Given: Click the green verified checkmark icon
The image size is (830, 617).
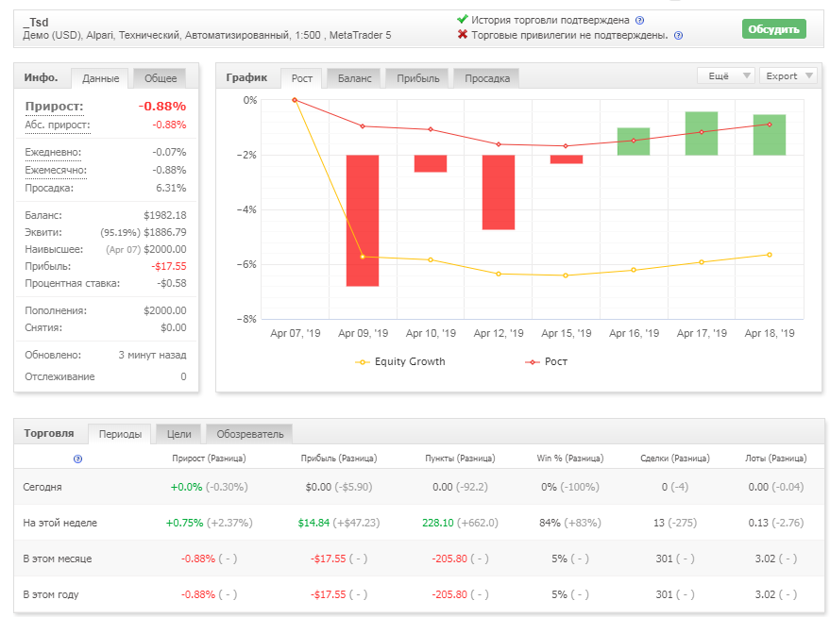Looking at the screenshot, I should [462, 20].
